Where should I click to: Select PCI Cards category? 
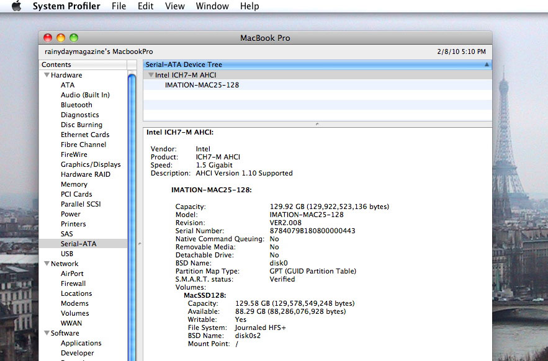(x=76, y=194)
